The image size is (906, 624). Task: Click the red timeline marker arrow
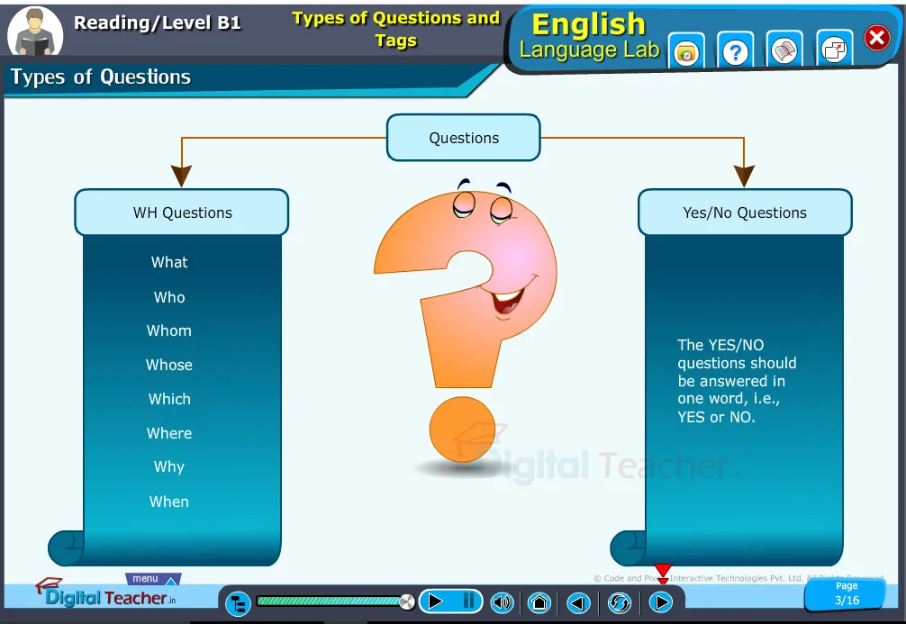point(663,572)
